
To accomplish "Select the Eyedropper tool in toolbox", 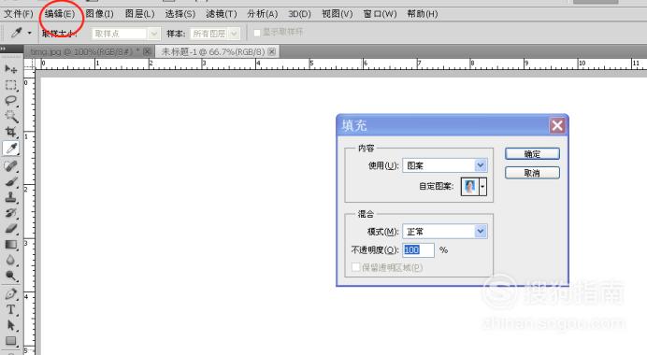I will click(x=10, y=149).
